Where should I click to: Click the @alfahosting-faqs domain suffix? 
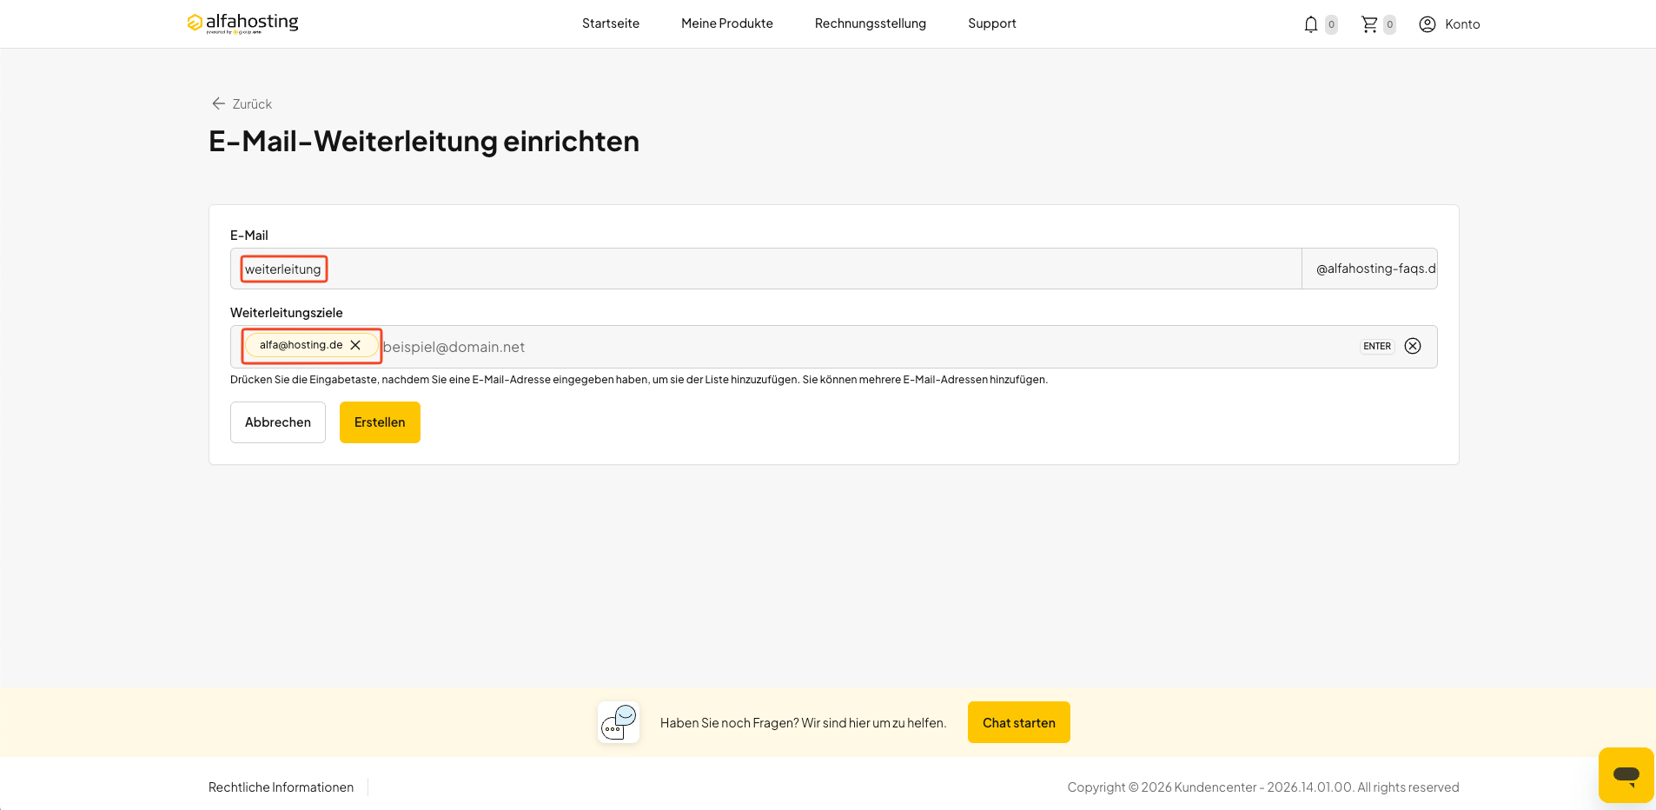(x=1370, y=269)
